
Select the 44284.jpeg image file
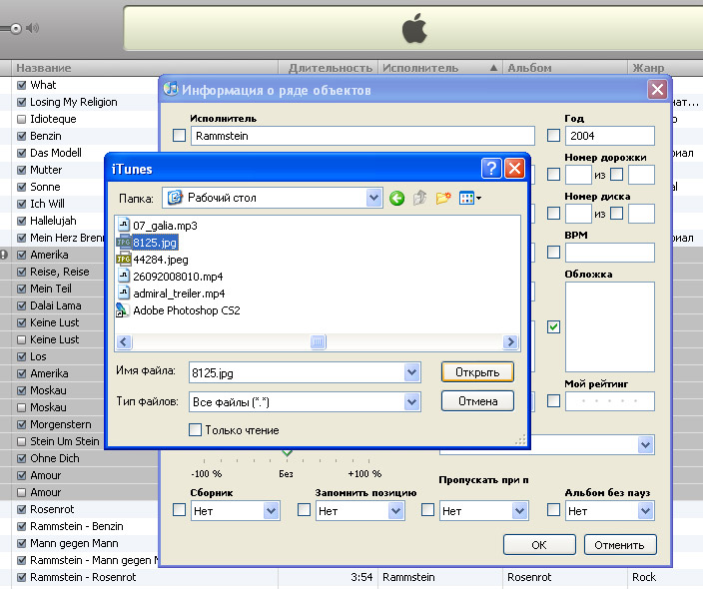(160, 260)
